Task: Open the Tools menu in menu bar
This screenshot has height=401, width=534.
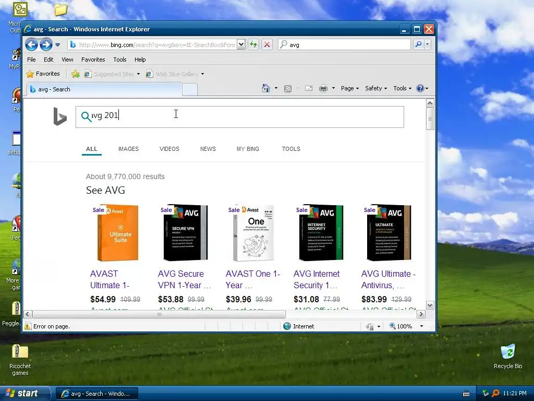Action: (120, 60)
